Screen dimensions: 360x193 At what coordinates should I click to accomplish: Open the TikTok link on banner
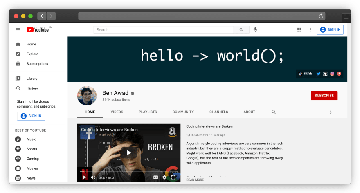pos(305,74)
